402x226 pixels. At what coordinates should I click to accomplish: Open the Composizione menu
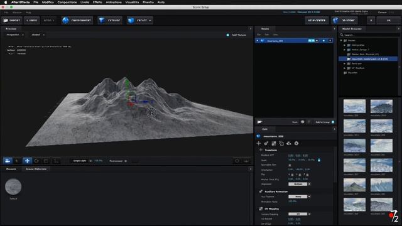click(x=67, y=2)
